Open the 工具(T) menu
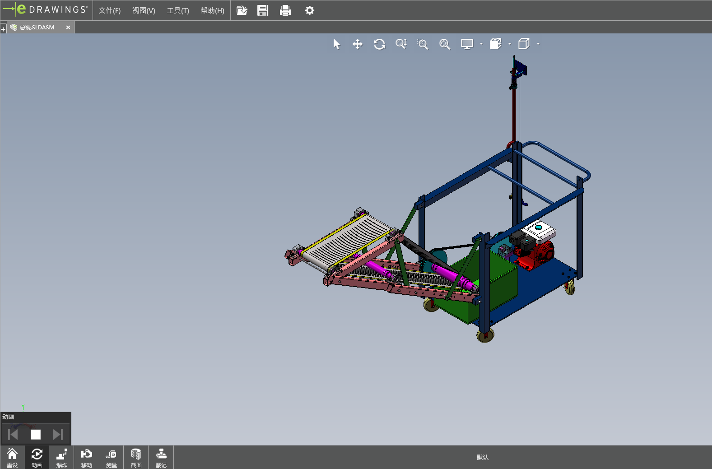Screen dimensions: 712x469 [178, 10]
